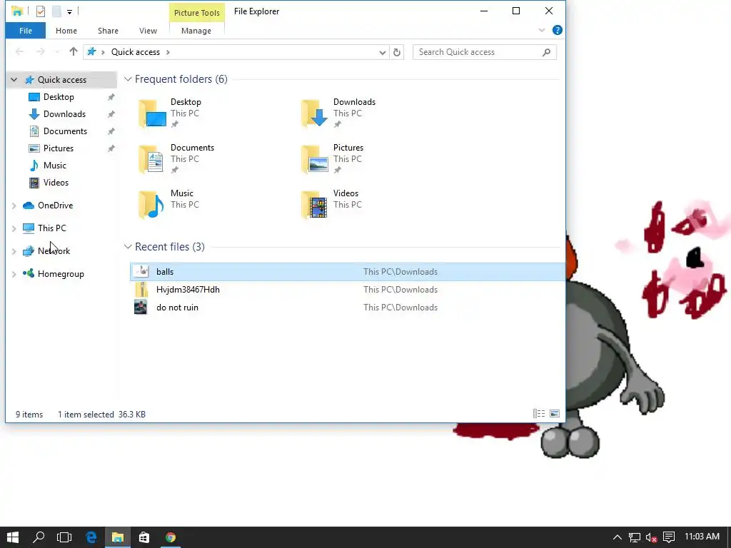Viewport: 731px width, 548px height.
Task: Switch to Large thumbnails view in status bar
Action: (x=554, y=414)
